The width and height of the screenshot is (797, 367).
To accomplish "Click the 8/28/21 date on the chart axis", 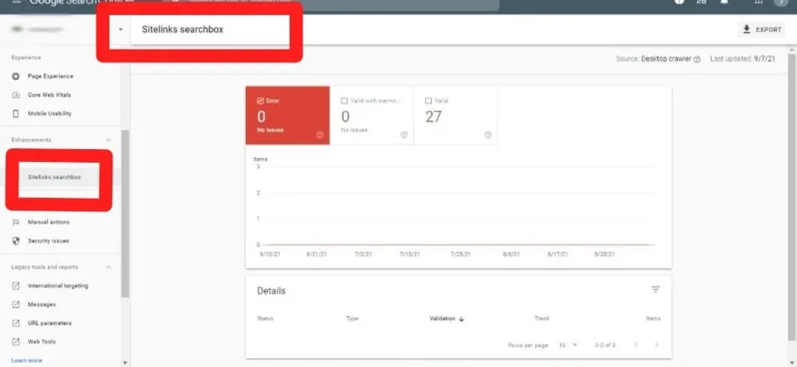I will 605,255.
